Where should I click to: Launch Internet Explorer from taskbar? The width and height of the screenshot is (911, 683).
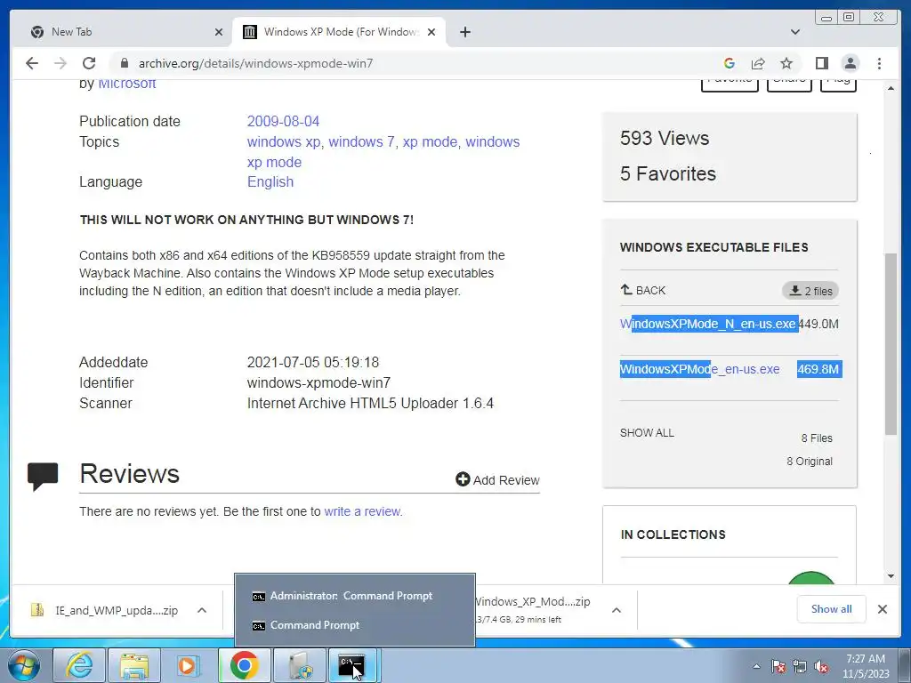click(79, 665)
